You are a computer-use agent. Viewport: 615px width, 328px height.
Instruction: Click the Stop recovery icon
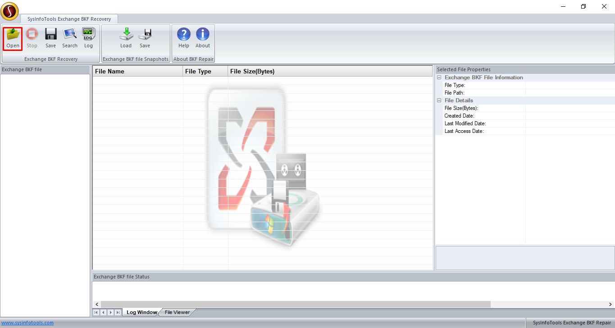pos(32,38)
